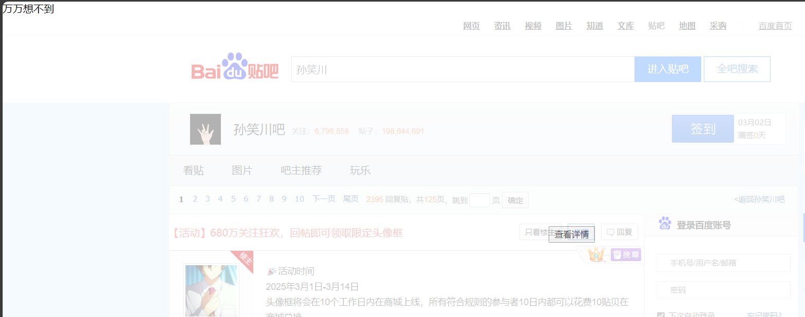Go to page 9 of the thread
Image resolution: width=805 pixels, height=317 pixels.
point(284,199)
